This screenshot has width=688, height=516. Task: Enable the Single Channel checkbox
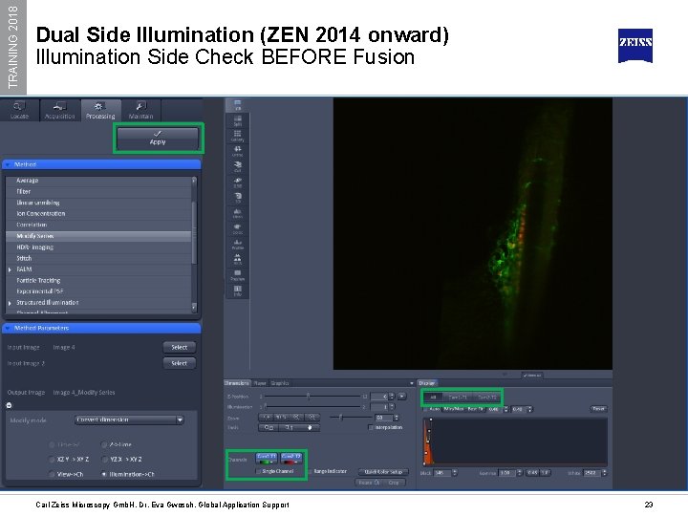pyautogui.click(x=258, y=471)
